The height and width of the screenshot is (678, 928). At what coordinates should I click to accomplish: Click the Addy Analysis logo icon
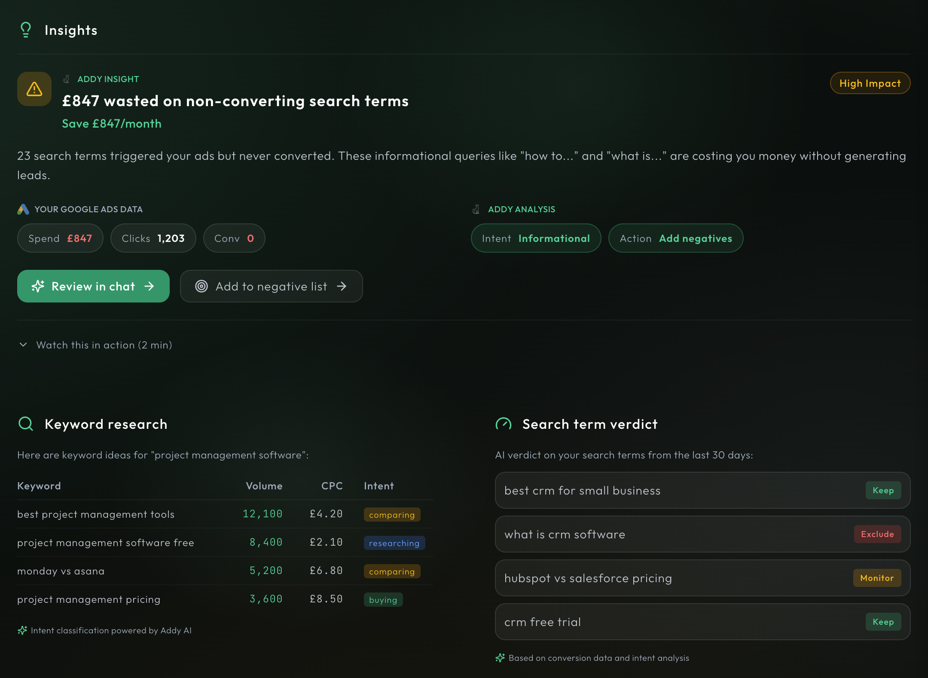click(x=476, y=209)
